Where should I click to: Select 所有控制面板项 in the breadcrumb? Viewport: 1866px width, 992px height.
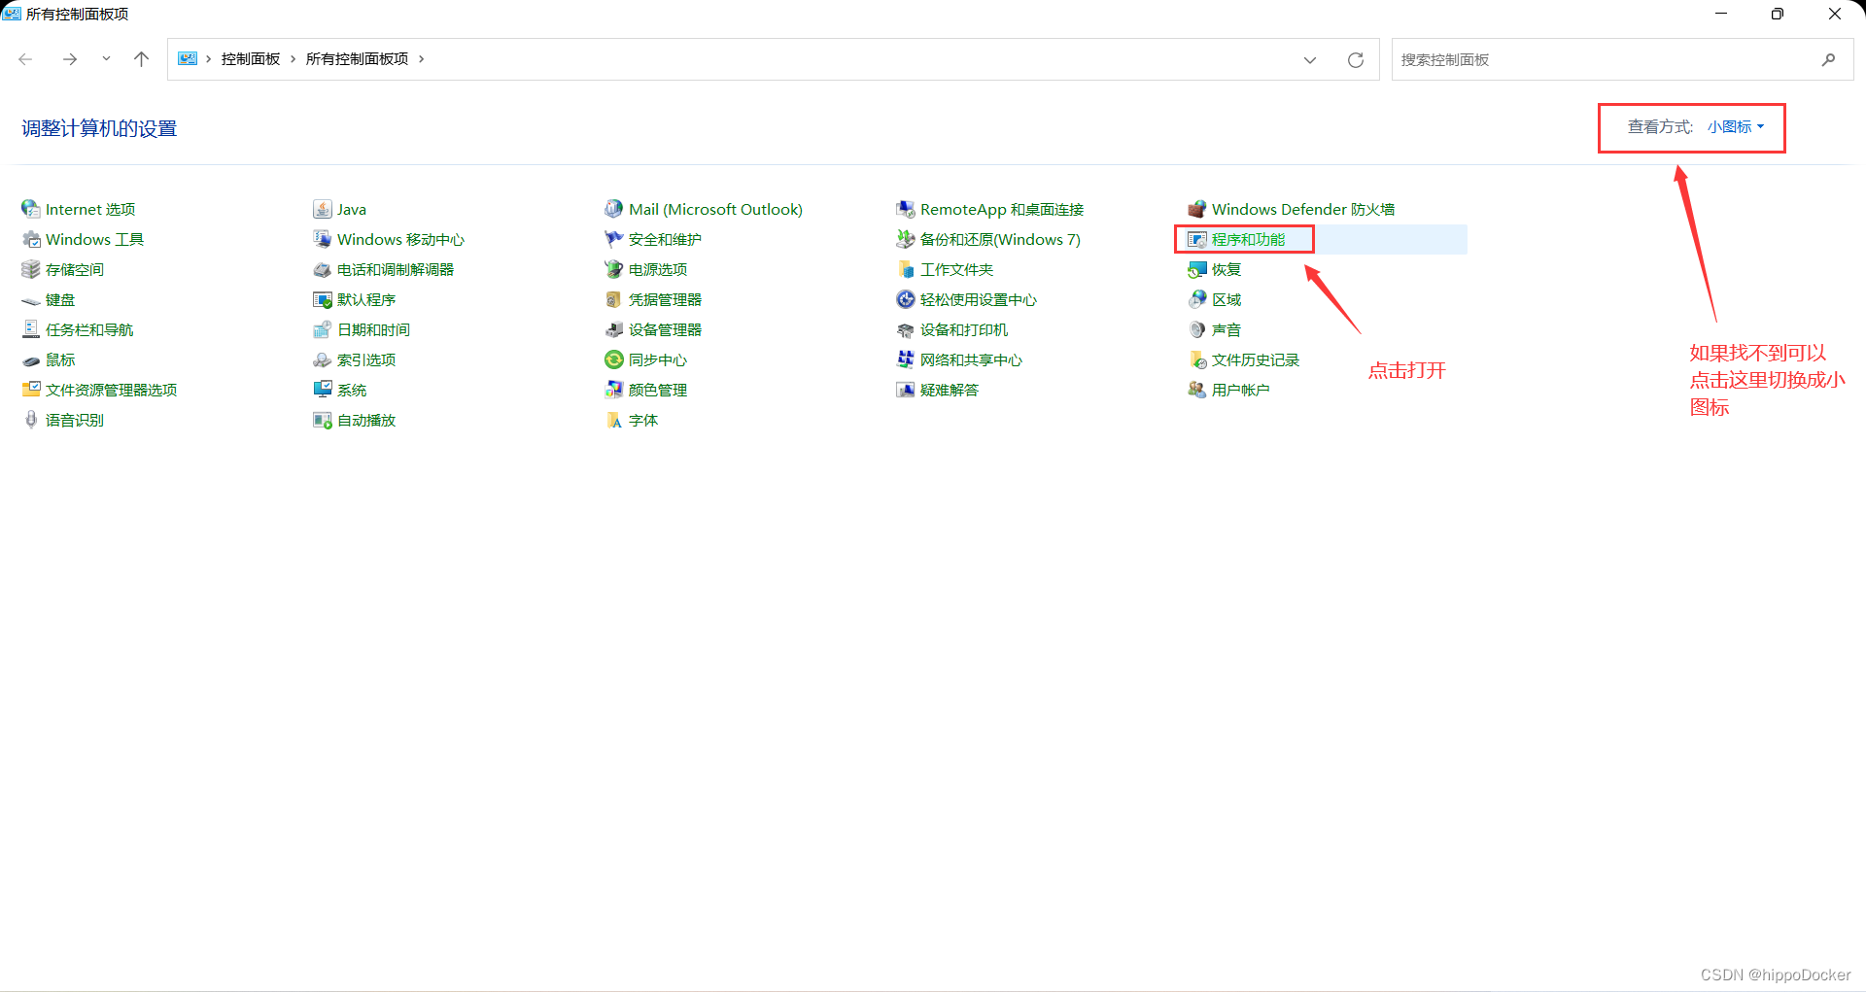point(357,59)
